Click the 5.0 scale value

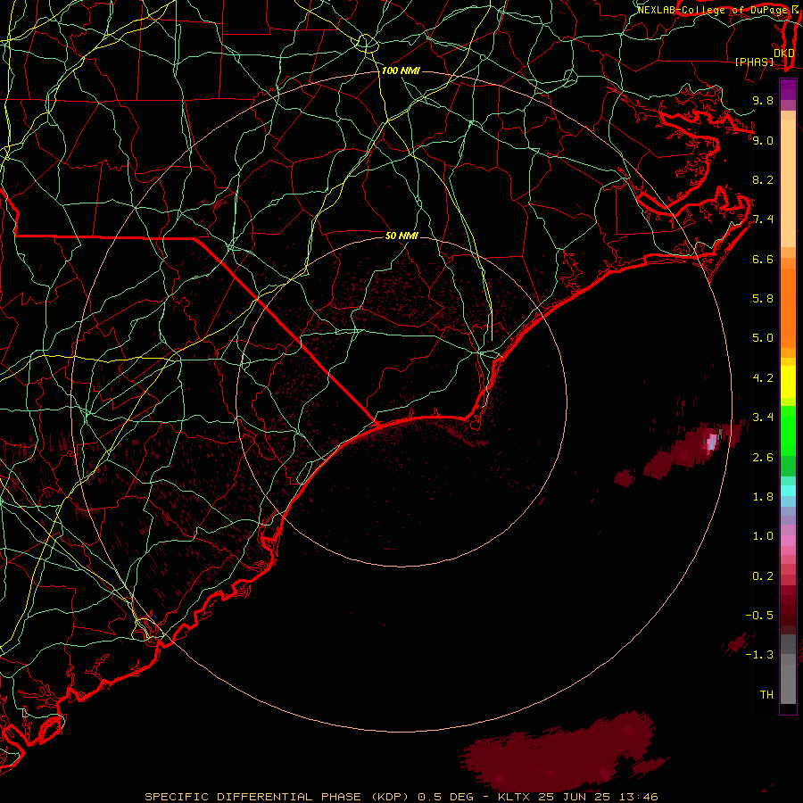pos(763,338)
